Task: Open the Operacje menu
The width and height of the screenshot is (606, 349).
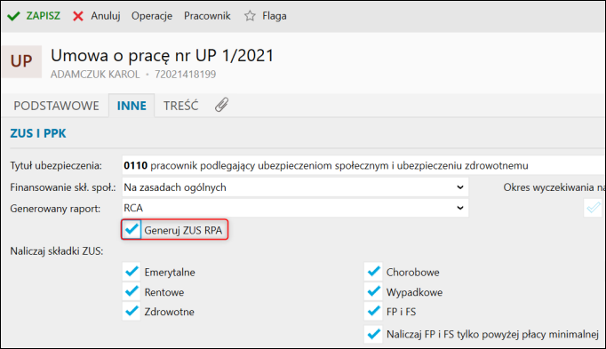Action: click(x=152, y=16)
